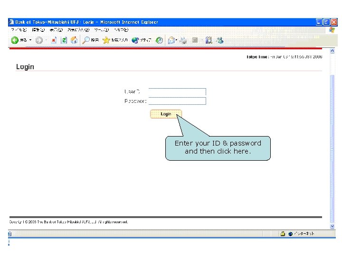Open the Forward button dropdown arrow
The height and width of the screenshot is (256, 342).
[46, 40]
